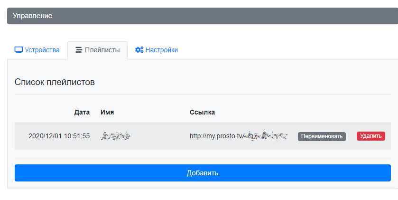The height and width of the screenshot is (200, 398).
Task: Click the blurred end of the playlist URL
Action: 265,136
